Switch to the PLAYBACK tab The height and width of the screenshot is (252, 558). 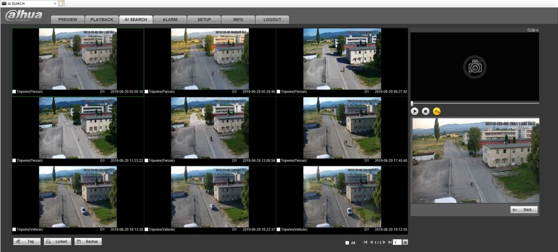[x=101, y=20]
